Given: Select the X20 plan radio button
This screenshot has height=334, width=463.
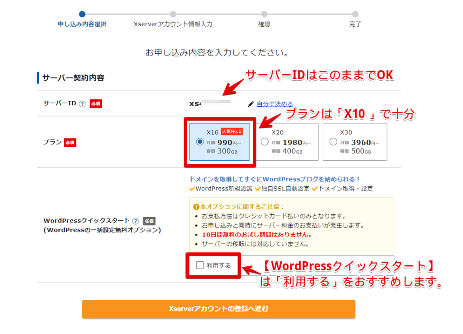Looking at the screenshot, I should pos(265,142).
